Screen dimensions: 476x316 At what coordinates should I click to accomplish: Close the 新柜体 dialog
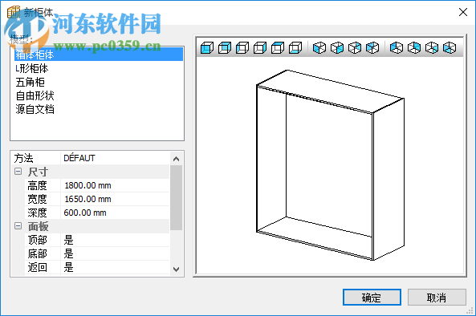coord(463,12)
